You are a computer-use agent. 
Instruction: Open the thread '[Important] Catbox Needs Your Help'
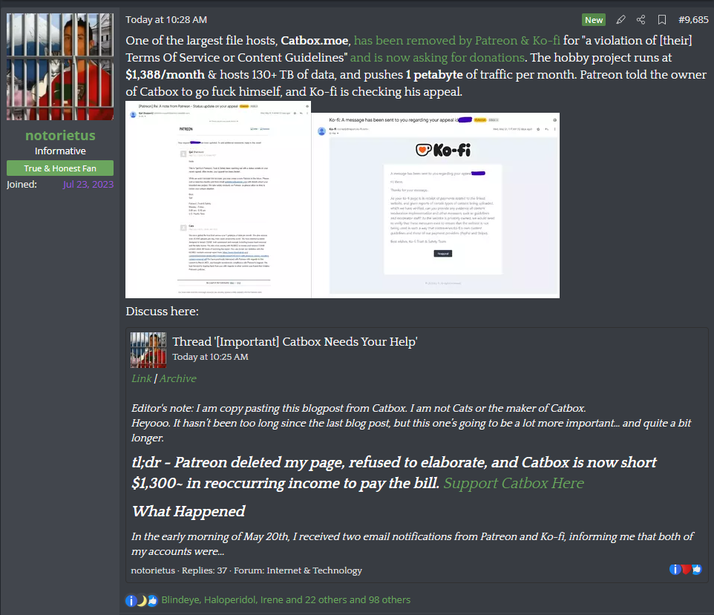(x=295, y=342)
